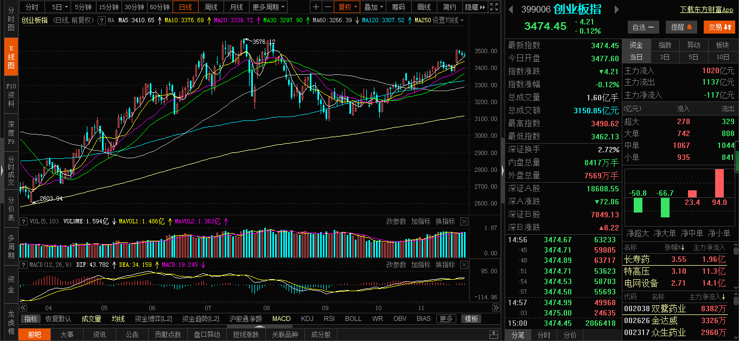Click the 交易 trade button
Viewport: 739px width, 341px height.
719,27
